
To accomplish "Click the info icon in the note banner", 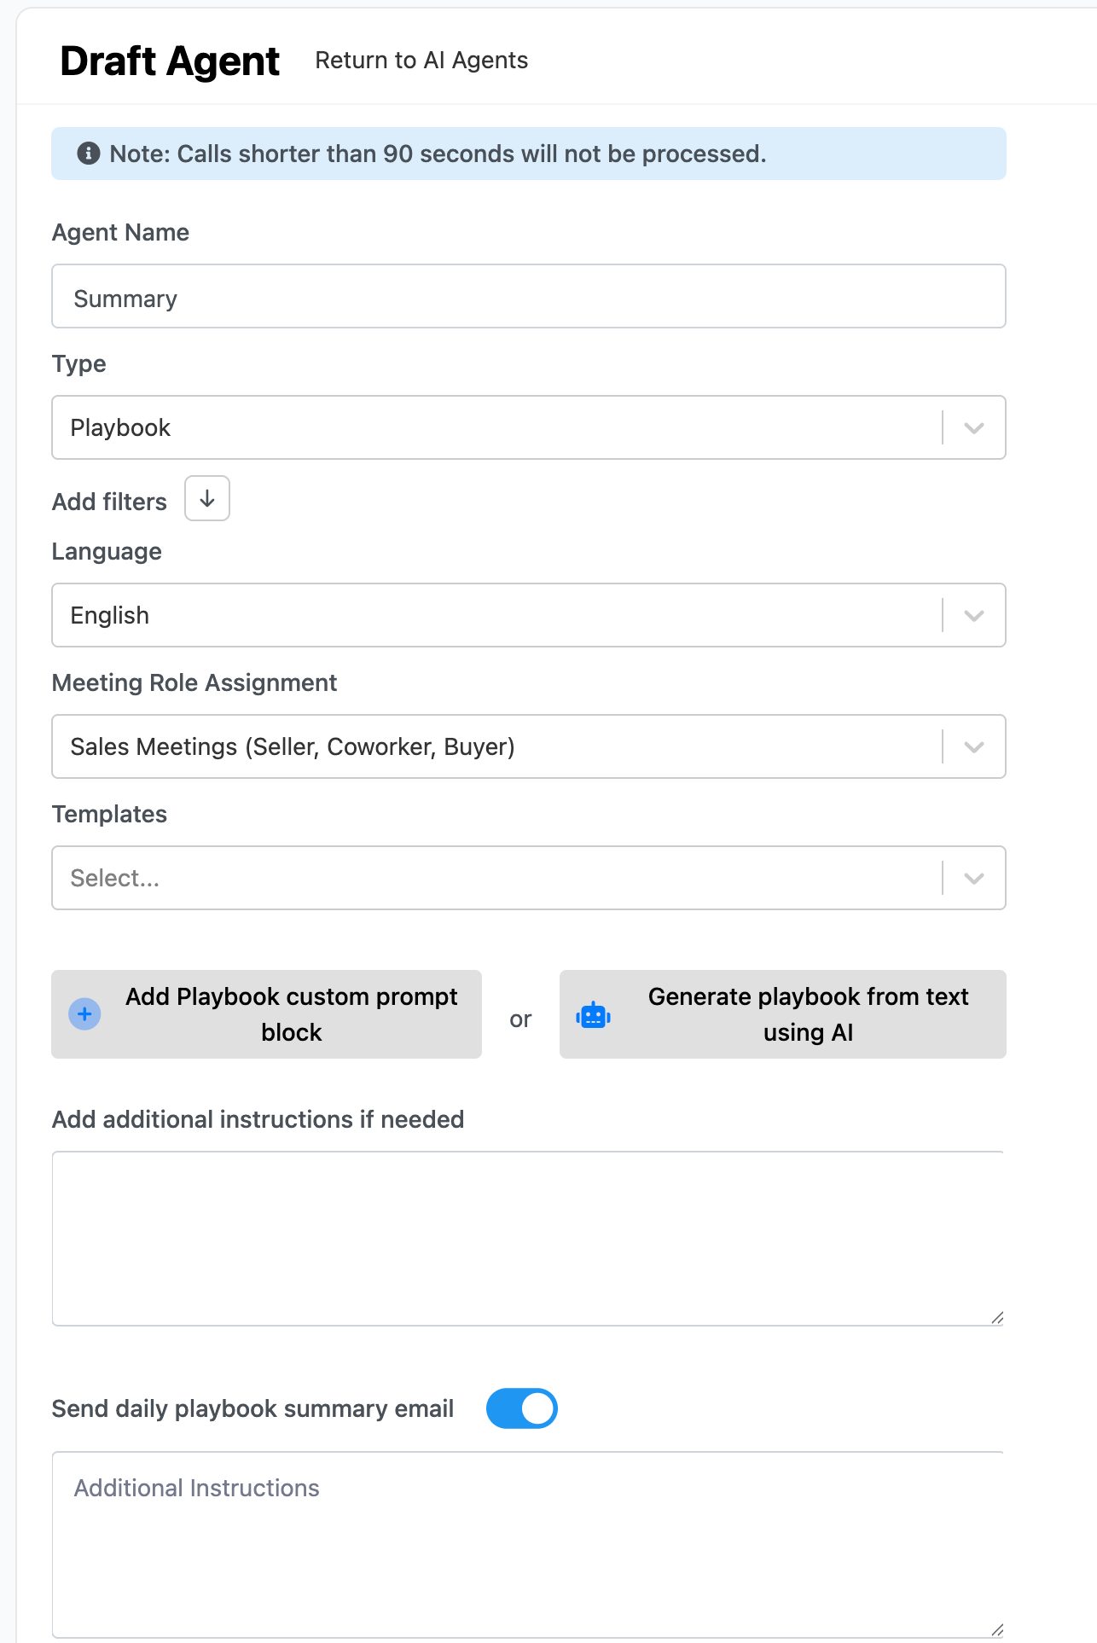I will (x=88, y=154).
